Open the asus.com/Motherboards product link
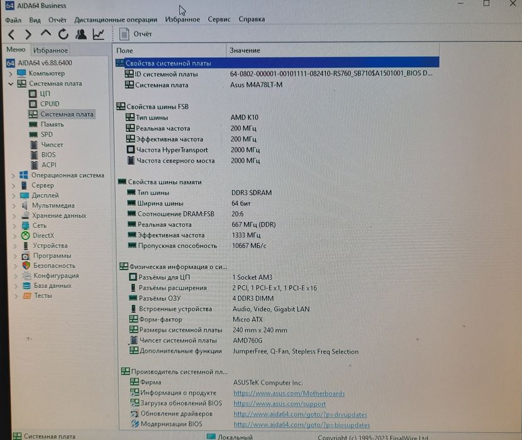 (x=289, y=393)
